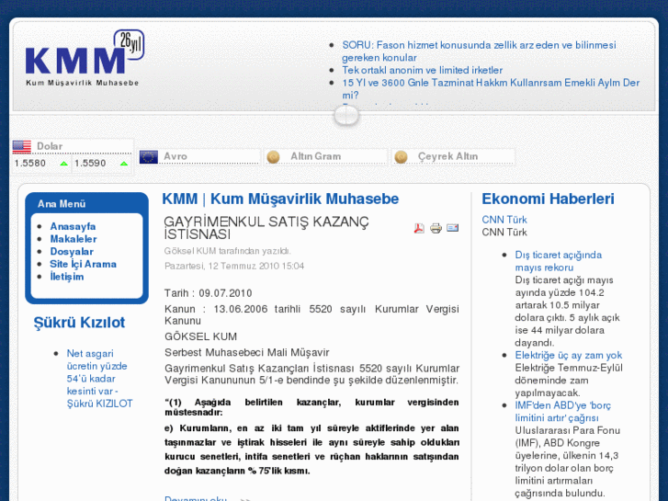Click the date Pazartesi, 12 Temmuz 2010 15:04
This screenshot has width=668, height=501.
point(234,266)
